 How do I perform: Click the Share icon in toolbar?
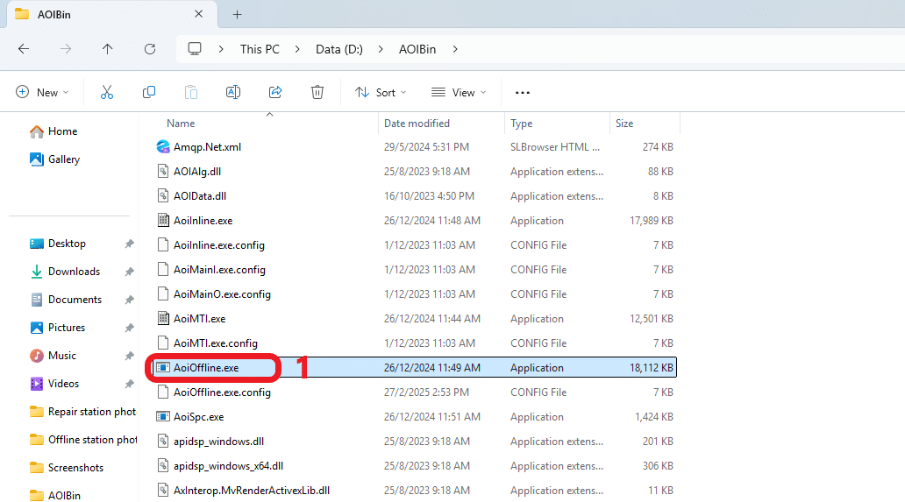275,92
